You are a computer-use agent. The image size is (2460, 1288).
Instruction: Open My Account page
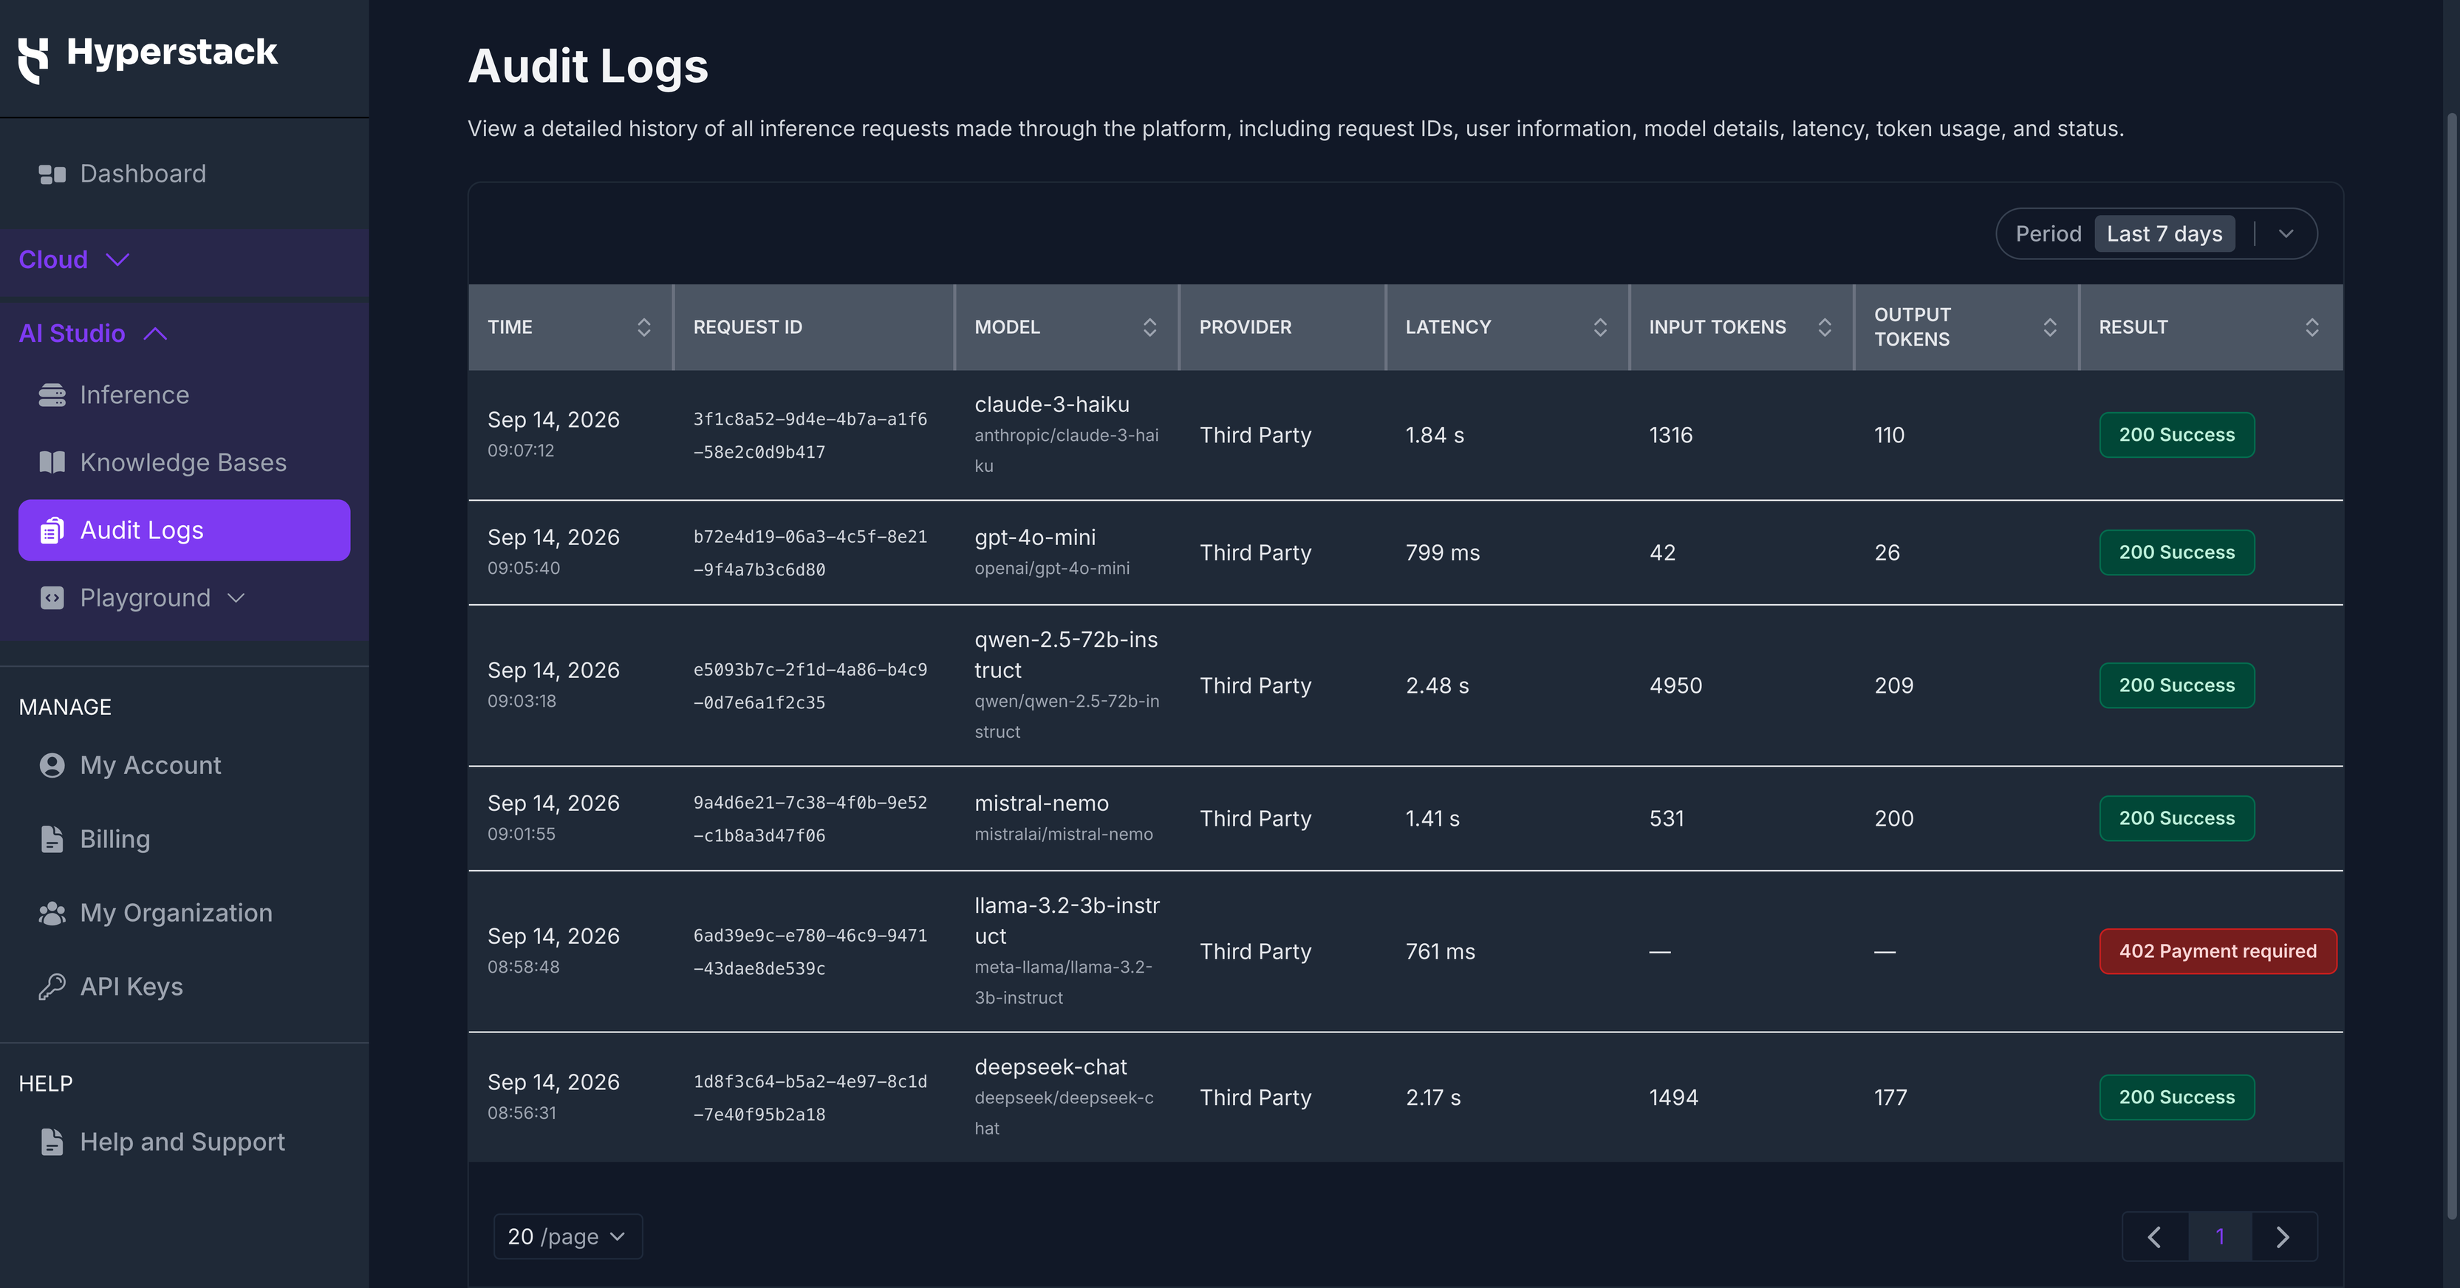pyautogui.click(x=184, y=766)
